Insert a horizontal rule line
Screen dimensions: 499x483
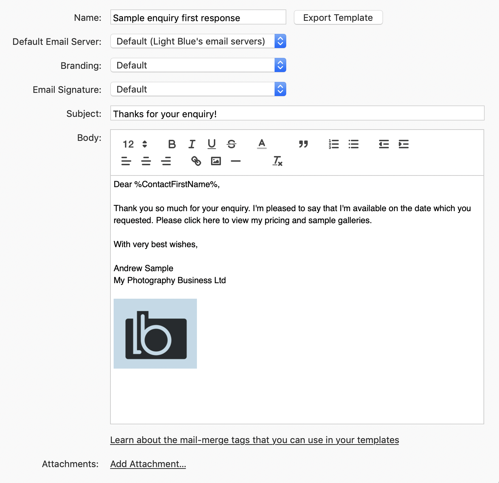pyautogui.click(x=235, y=161)
